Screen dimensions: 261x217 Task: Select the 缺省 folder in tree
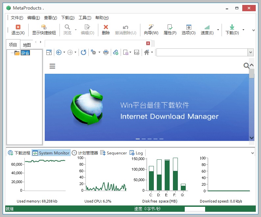coord(25,53)
